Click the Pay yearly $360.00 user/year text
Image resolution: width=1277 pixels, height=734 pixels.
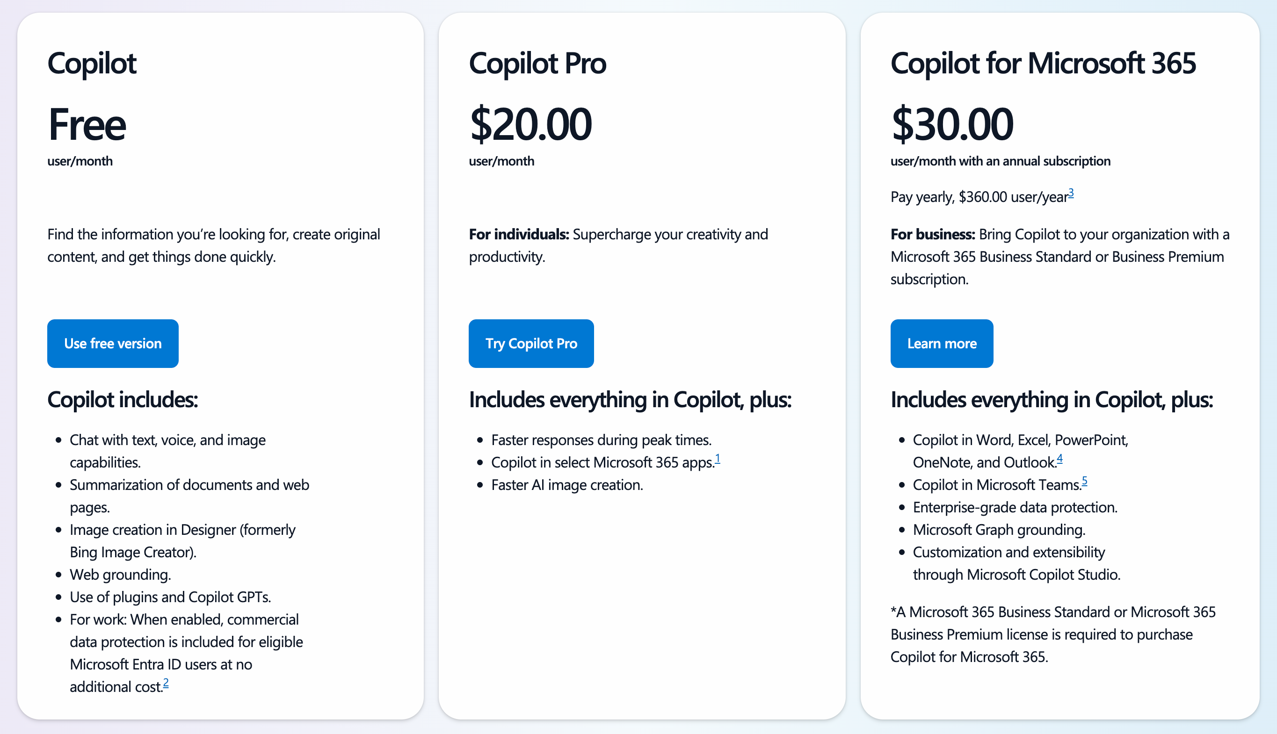click(x=980, y=197)
